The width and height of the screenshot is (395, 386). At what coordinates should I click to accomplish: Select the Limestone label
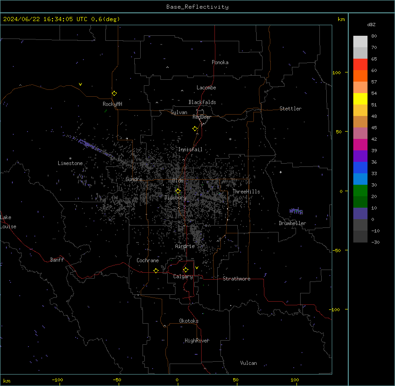click(x=70, y=163)
